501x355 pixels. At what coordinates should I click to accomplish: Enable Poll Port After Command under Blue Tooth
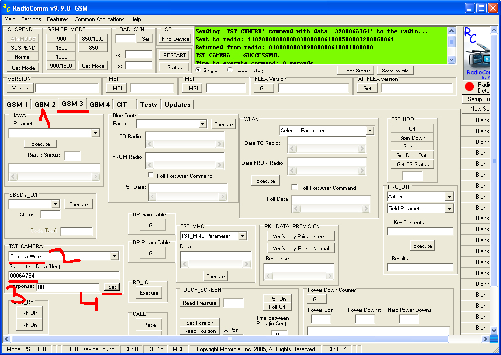pyautogui.click(x=151, y=175)
